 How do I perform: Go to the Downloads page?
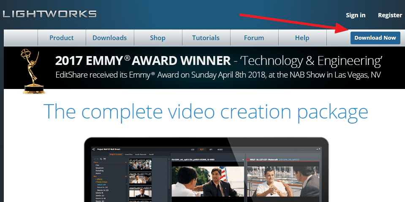tap(110, 38)
